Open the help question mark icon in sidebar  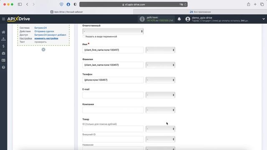3,67
